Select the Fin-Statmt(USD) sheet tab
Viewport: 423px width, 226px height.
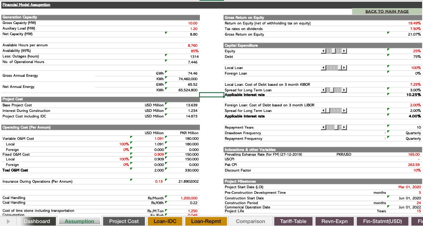(382, 221)
